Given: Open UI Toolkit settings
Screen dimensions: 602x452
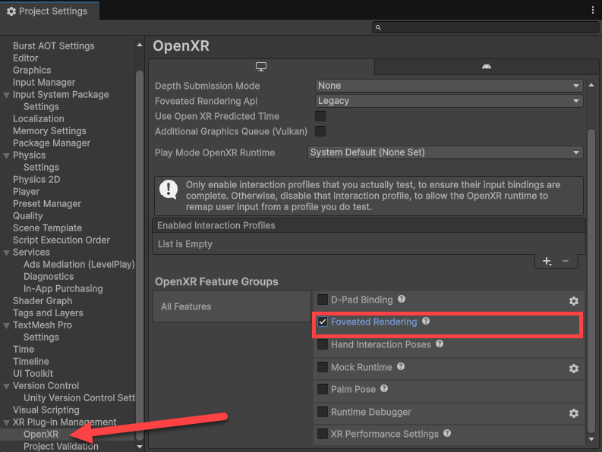Looking at the screenshot, I should [x=33, y=373].
